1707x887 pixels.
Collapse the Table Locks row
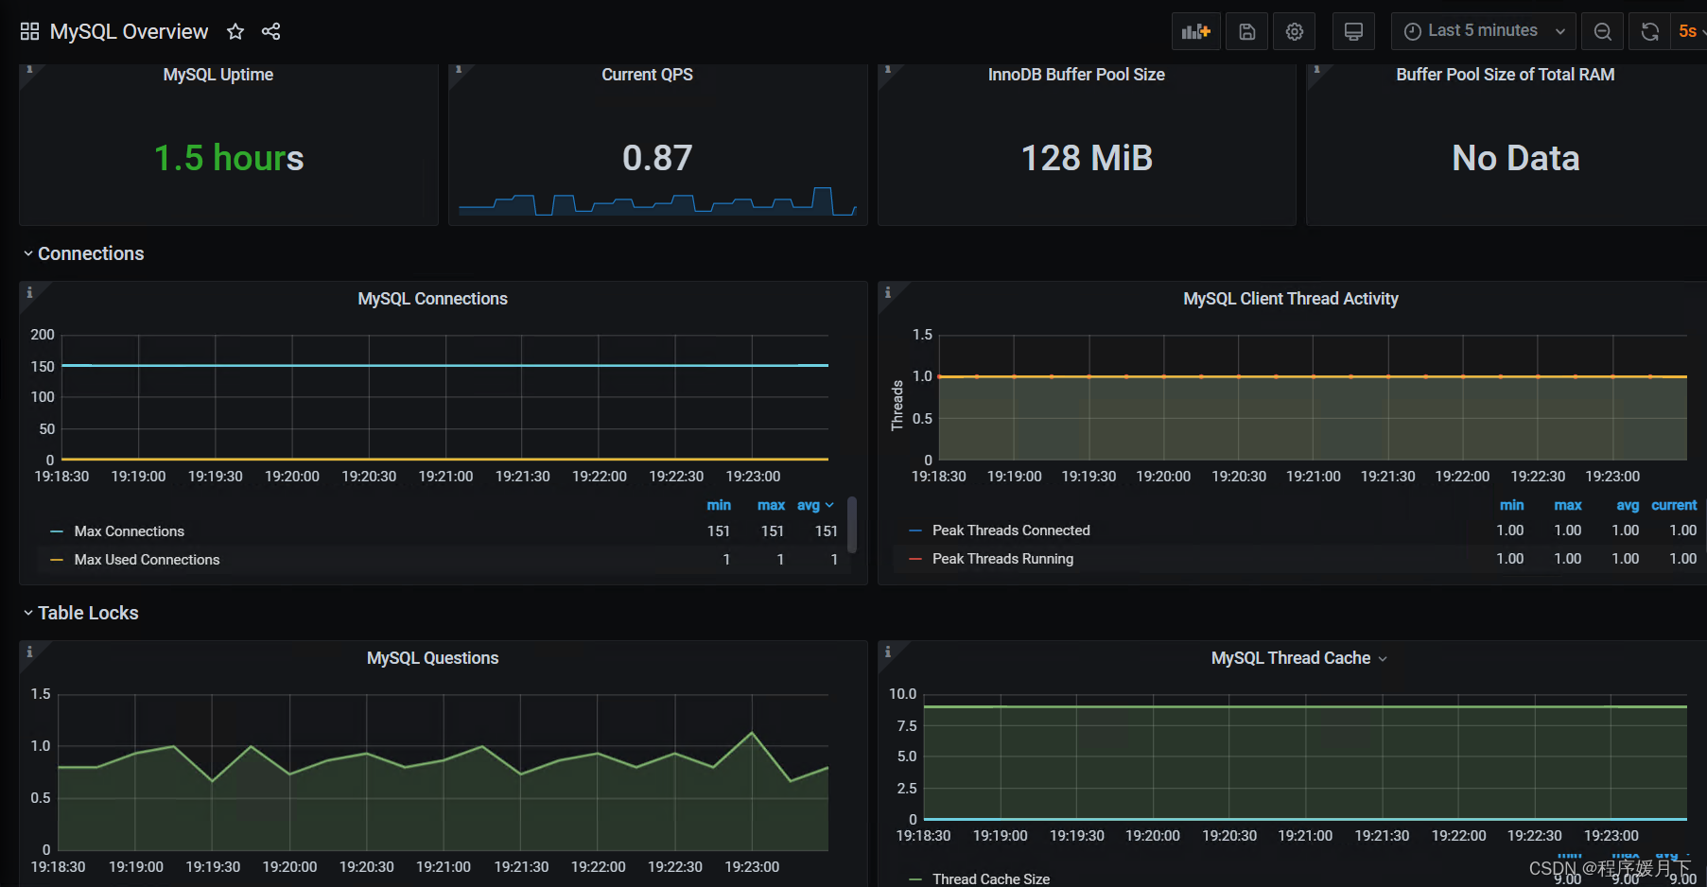point(80,613)
